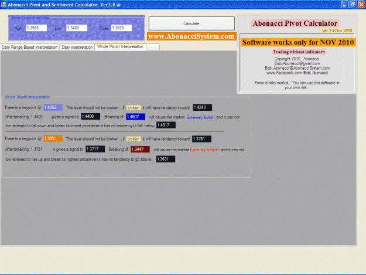Click the 'Trading without indicators' label
This screenshot has width=366, height=275.
(299, 52)
